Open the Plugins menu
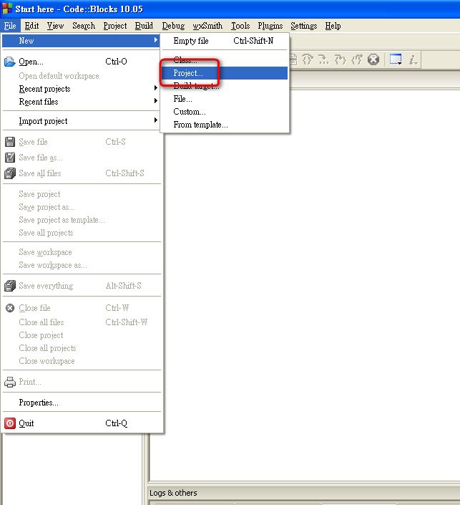 (x=270, y=26)
